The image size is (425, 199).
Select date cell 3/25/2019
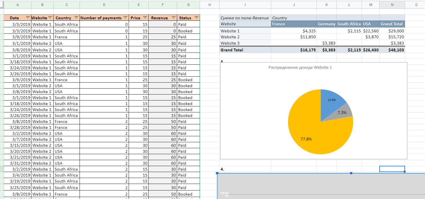tap(18, 188)
